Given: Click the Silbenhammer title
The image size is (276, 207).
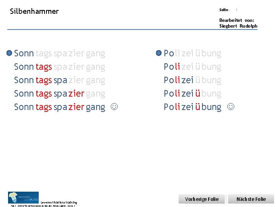Looking at the screenshot, I should pos(34,11).
